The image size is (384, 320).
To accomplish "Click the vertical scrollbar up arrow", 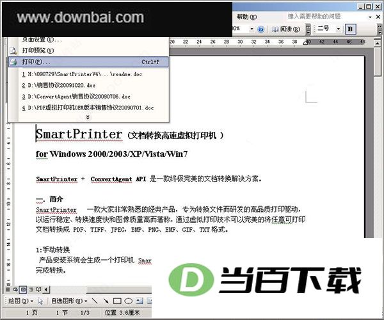I will pos(378,44).
